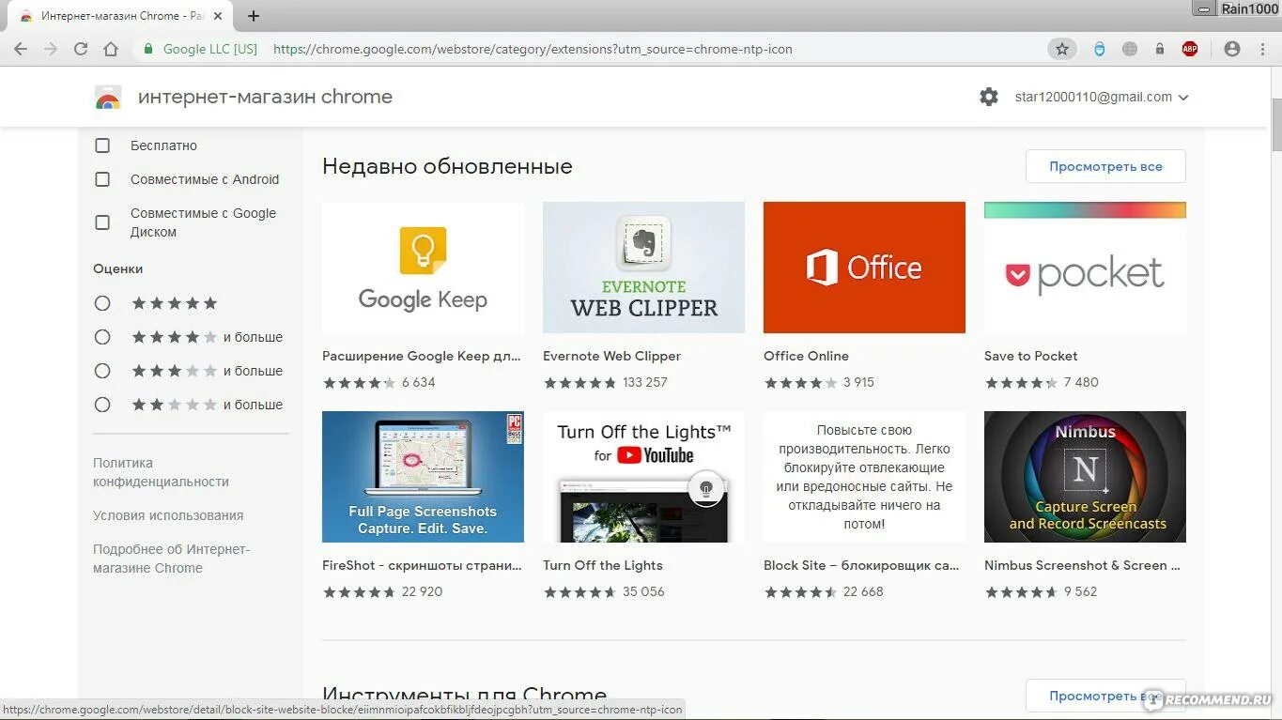This screenshot has height=720, width=1282.
Task: Open a new browser tab
Action: coord(254,16)
